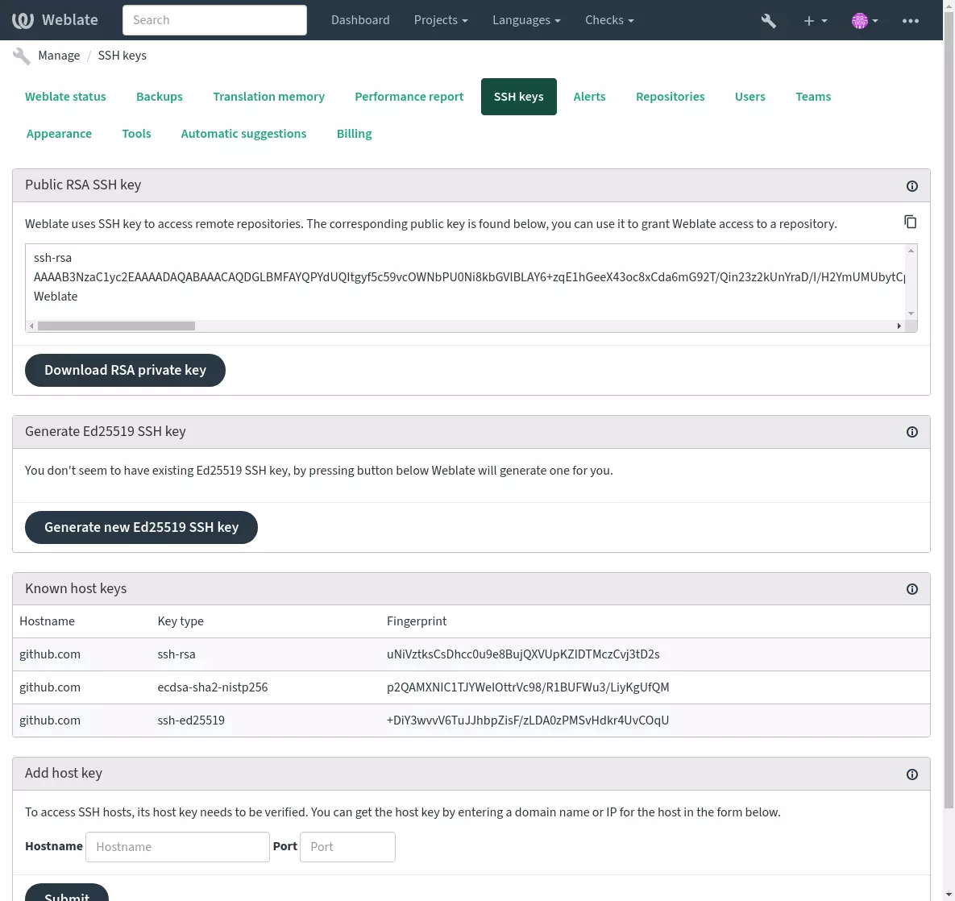Switch to Users tab

tap(749, 97)
